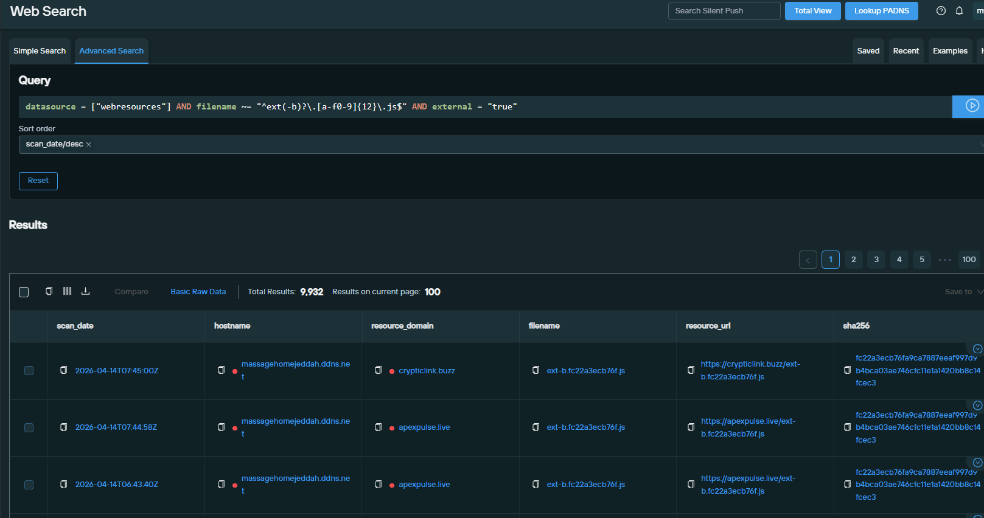Open the Saved queries tab

pos(868,51)
